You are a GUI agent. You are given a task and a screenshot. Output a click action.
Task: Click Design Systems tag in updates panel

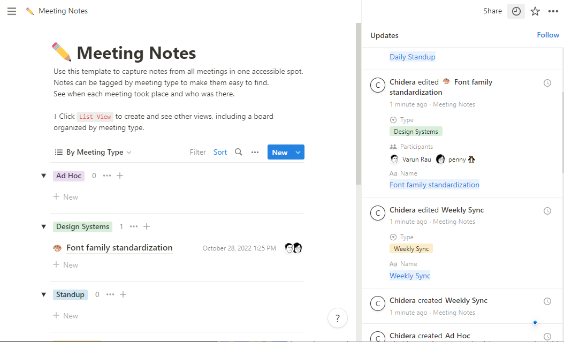[x=416, y=132]
